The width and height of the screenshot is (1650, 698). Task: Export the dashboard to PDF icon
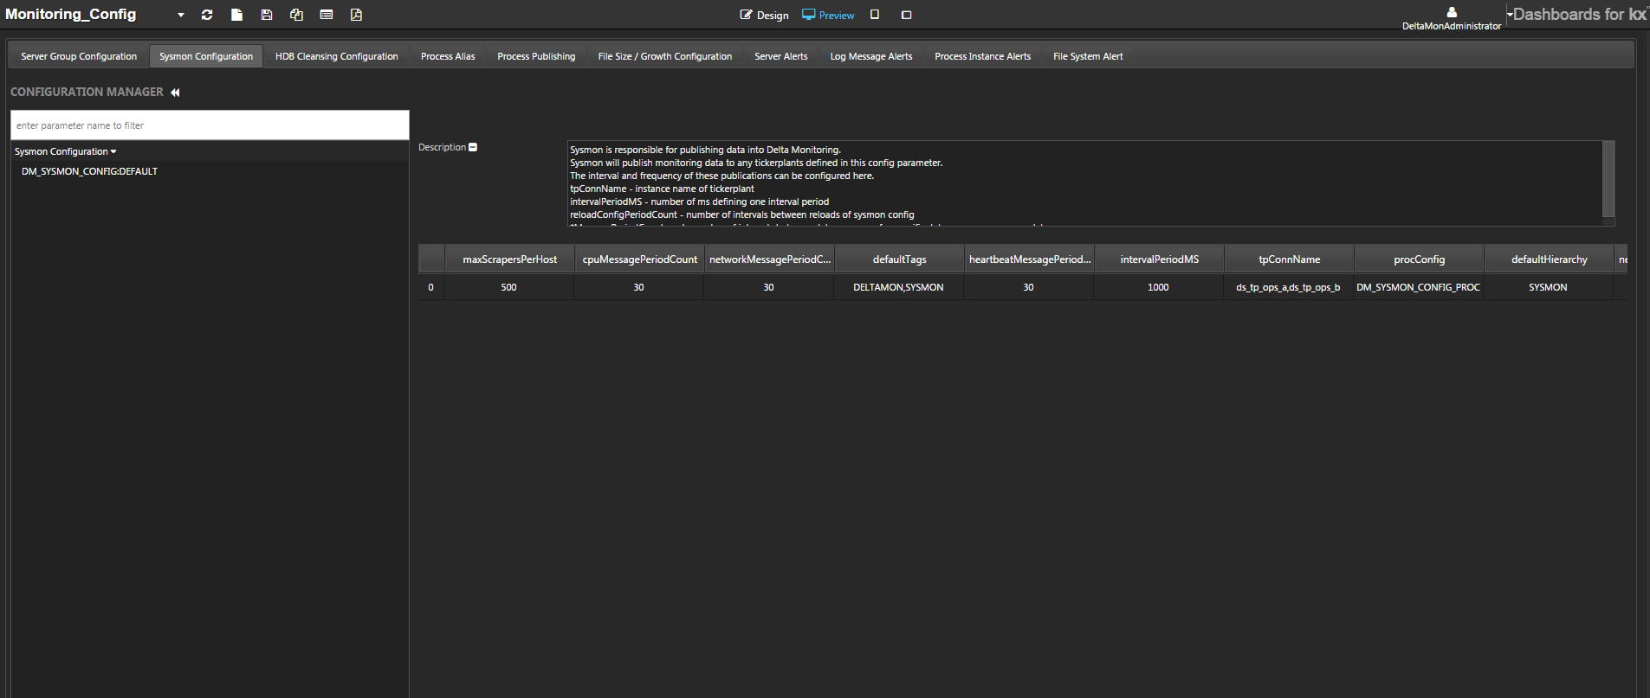[x=356, y=15]
